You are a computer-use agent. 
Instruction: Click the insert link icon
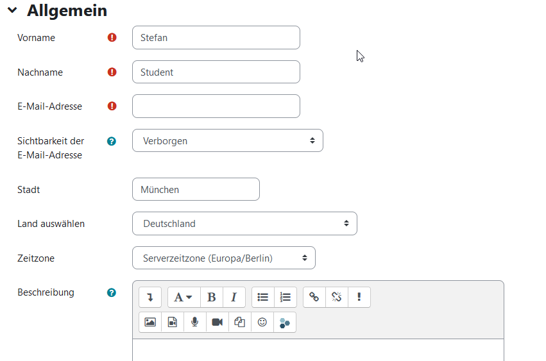[314, 297]
